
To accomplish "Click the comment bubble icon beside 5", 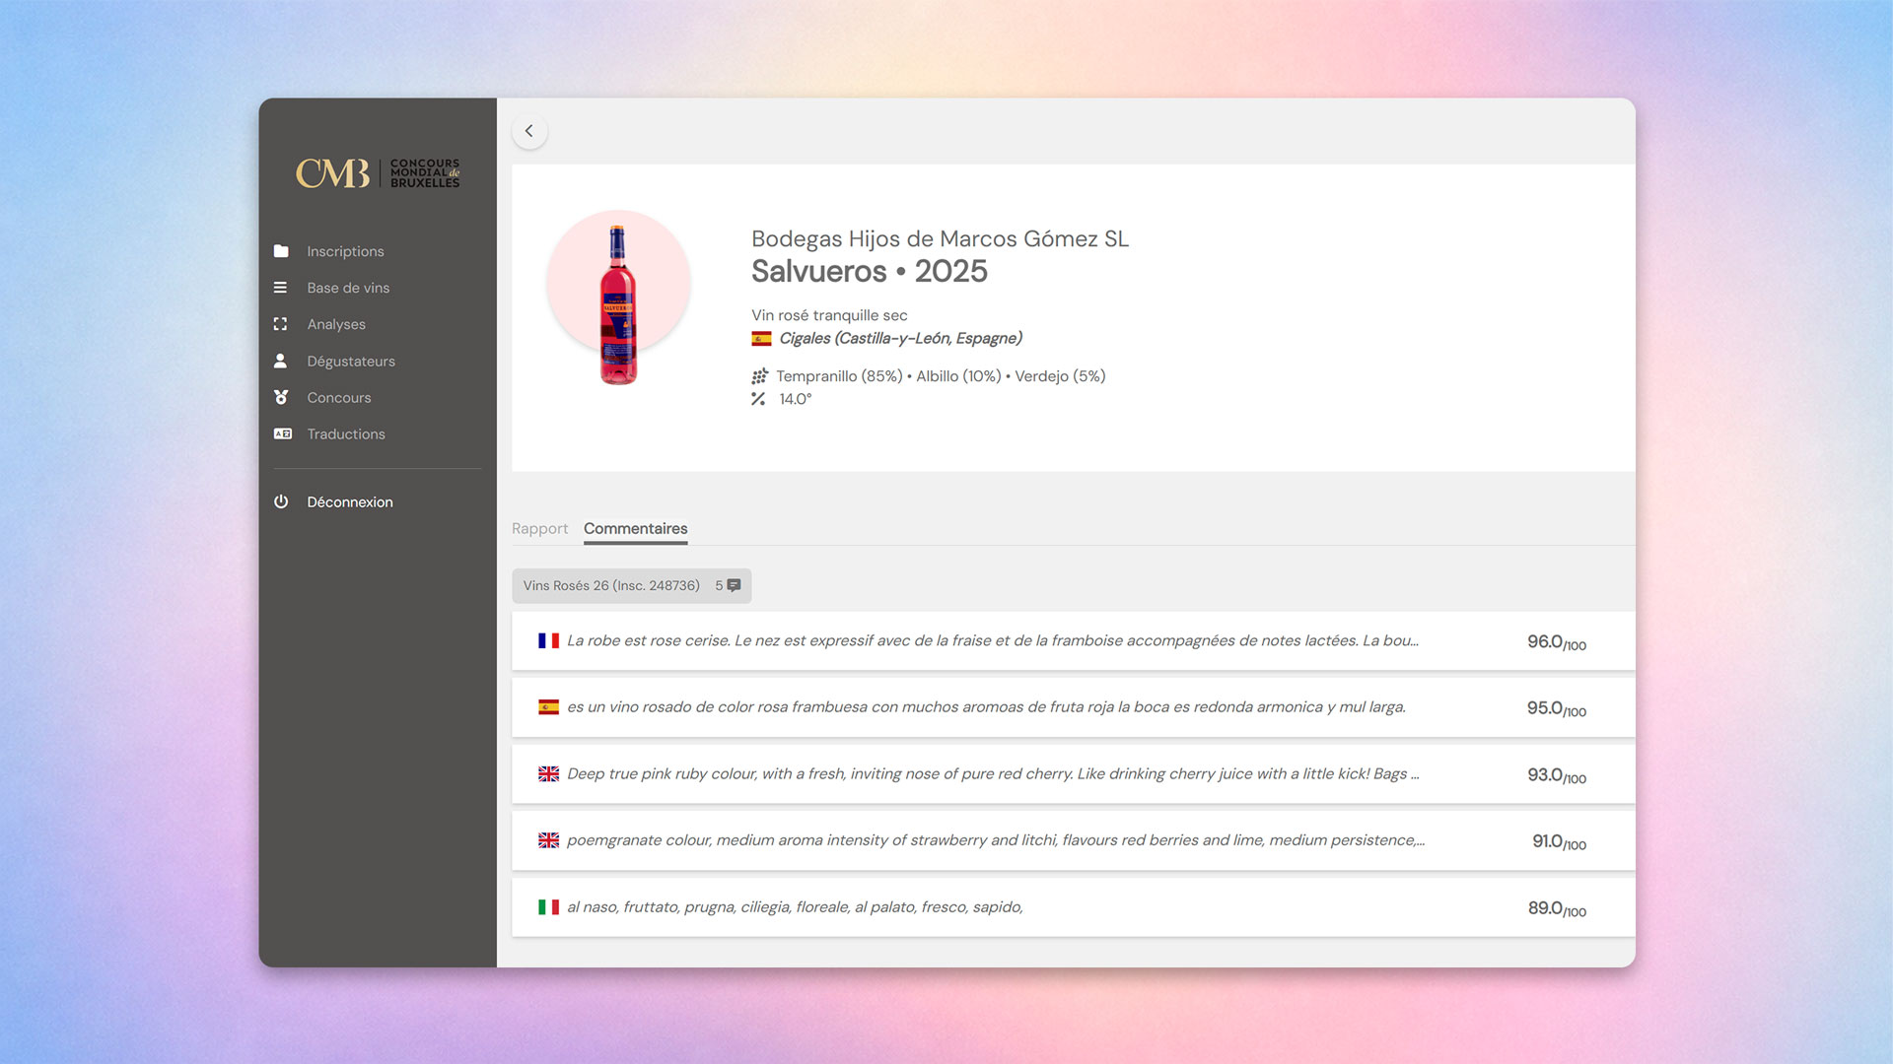I will [734, 585].
